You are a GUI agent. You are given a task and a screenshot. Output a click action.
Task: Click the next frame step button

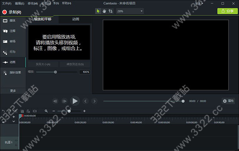click(64, 101)
